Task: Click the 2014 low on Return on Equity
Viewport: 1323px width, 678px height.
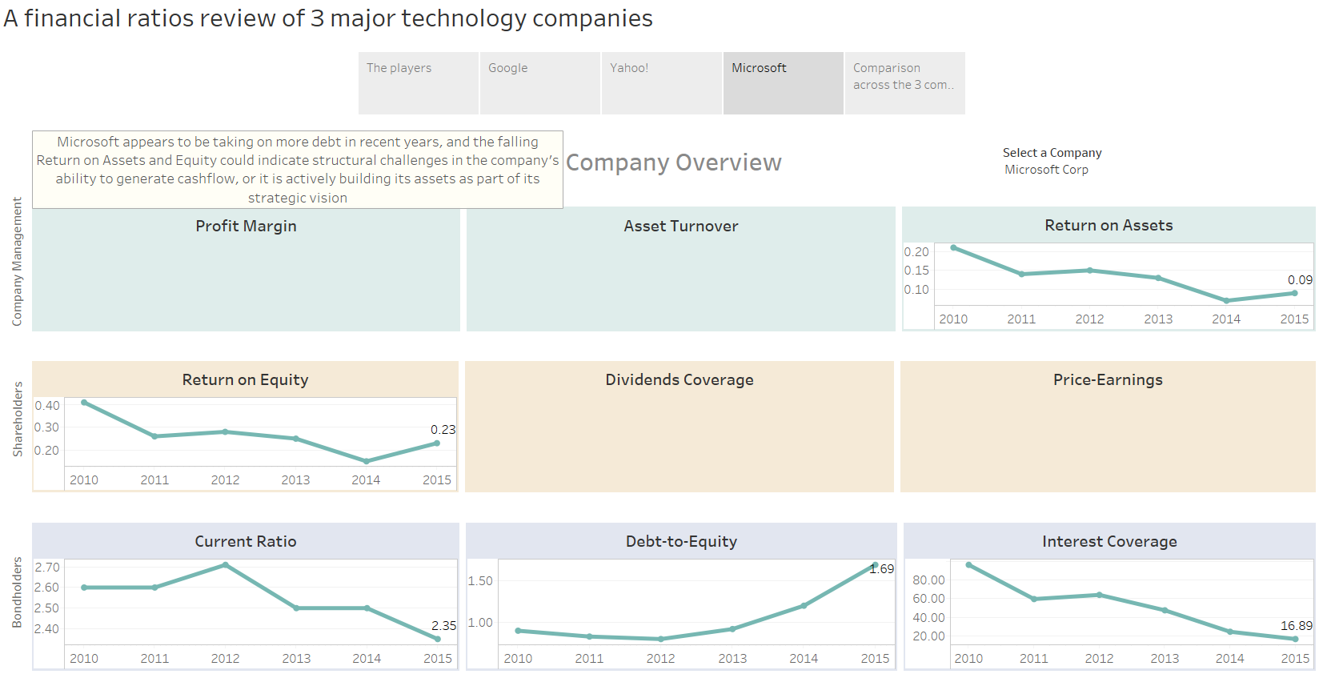Action: 367,461
